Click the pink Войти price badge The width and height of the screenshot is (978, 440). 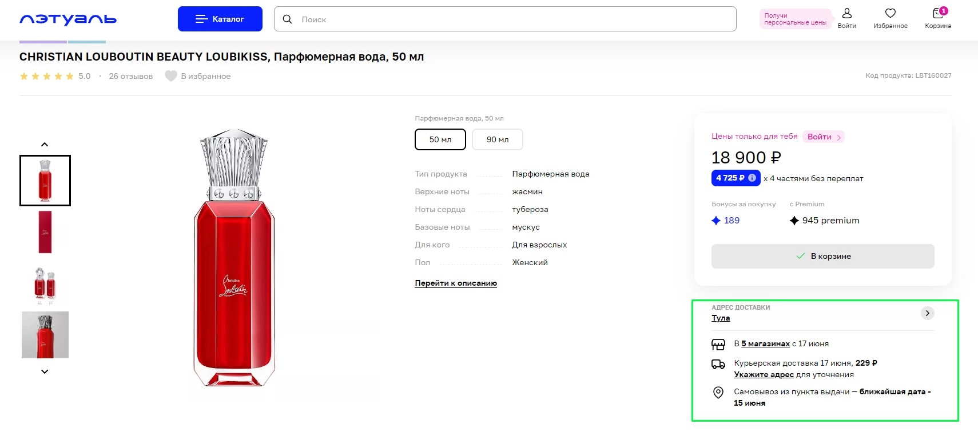[824, 137]
